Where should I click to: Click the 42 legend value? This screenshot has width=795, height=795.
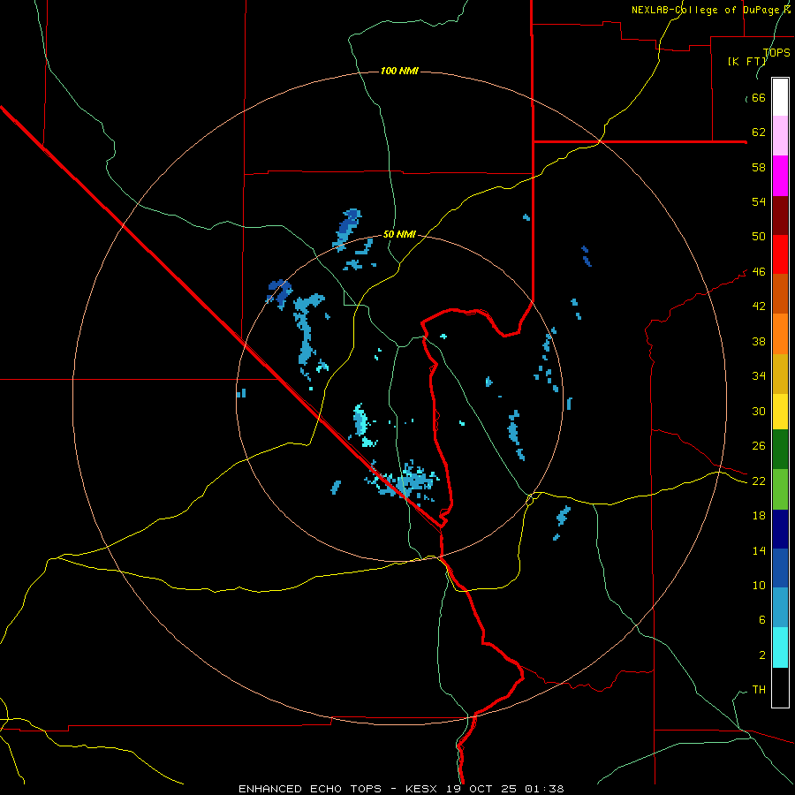[759, 306]
